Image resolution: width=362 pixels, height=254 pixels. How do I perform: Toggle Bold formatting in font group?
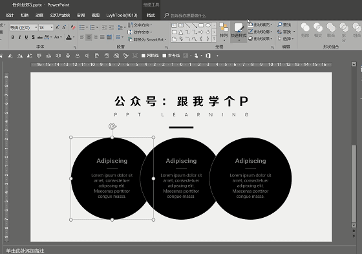(13, 37)
